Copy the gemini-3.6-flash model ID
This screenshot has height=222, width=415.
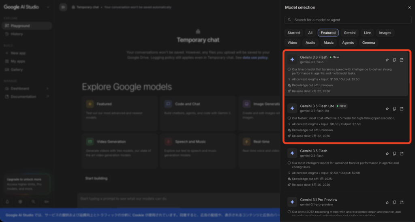(394, 60)
